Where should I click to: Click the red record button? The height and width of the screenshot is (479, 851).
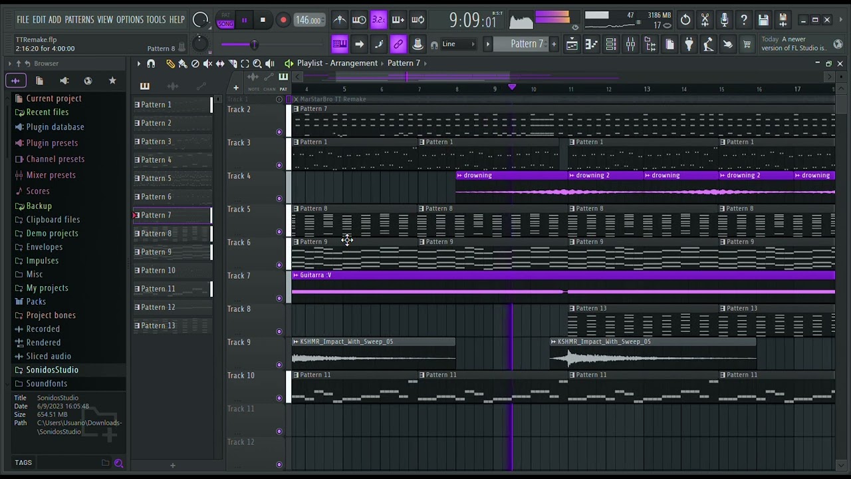click(283, 20)
